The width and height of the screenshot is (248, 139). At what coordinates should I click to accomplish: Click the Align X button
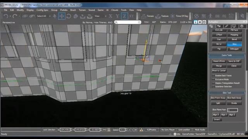tap(216, 115)
